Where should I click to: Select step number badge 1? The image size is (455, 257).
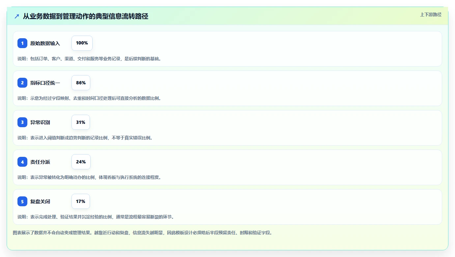pos(22,43)
